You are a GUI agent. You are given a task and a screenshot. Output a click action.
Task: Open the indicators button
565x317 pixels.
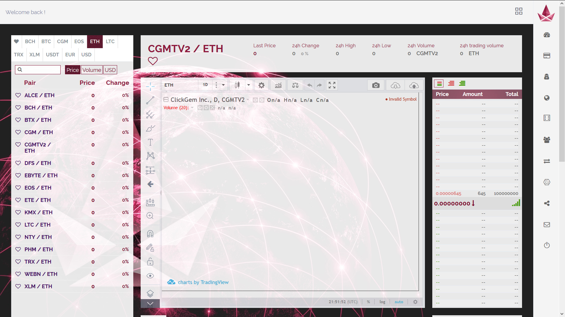278,85
